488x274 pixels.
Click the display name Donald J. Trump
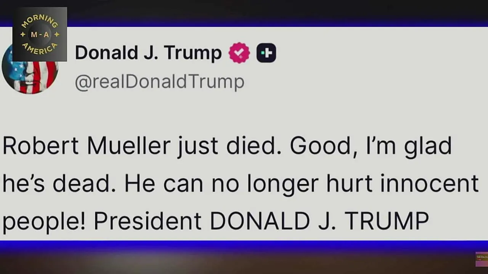pyautogui.click(x=148, y=53)
